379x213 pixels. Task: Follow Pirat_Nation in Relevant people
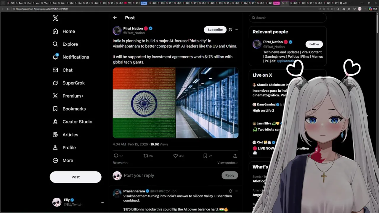pyautogui.click(x=314, y=44)
